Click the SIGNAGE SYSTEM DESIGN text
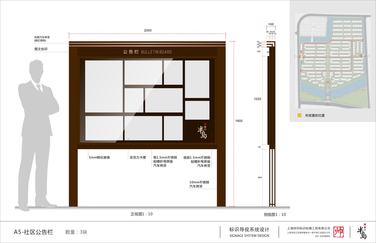The height and width of the screenshot is (243, 376). coord(249,236)
